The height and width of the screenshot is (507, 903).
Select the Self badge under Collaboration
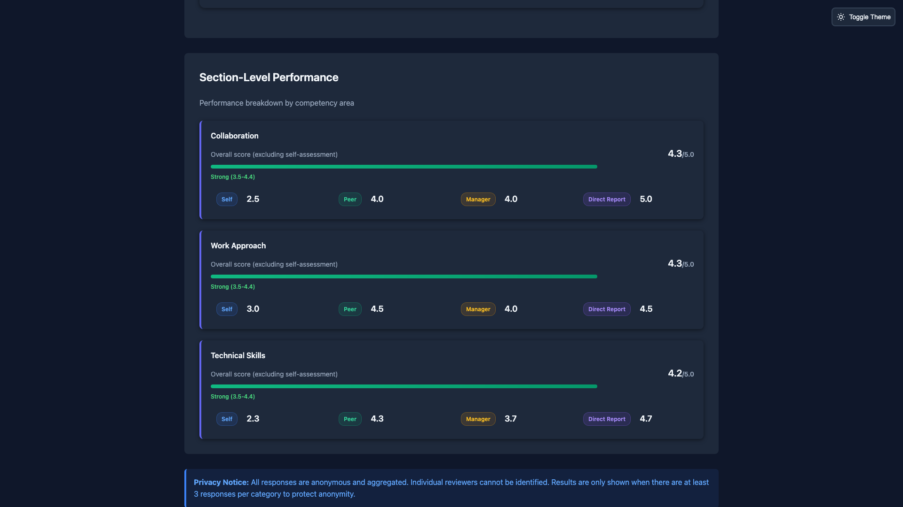(226, 199)
